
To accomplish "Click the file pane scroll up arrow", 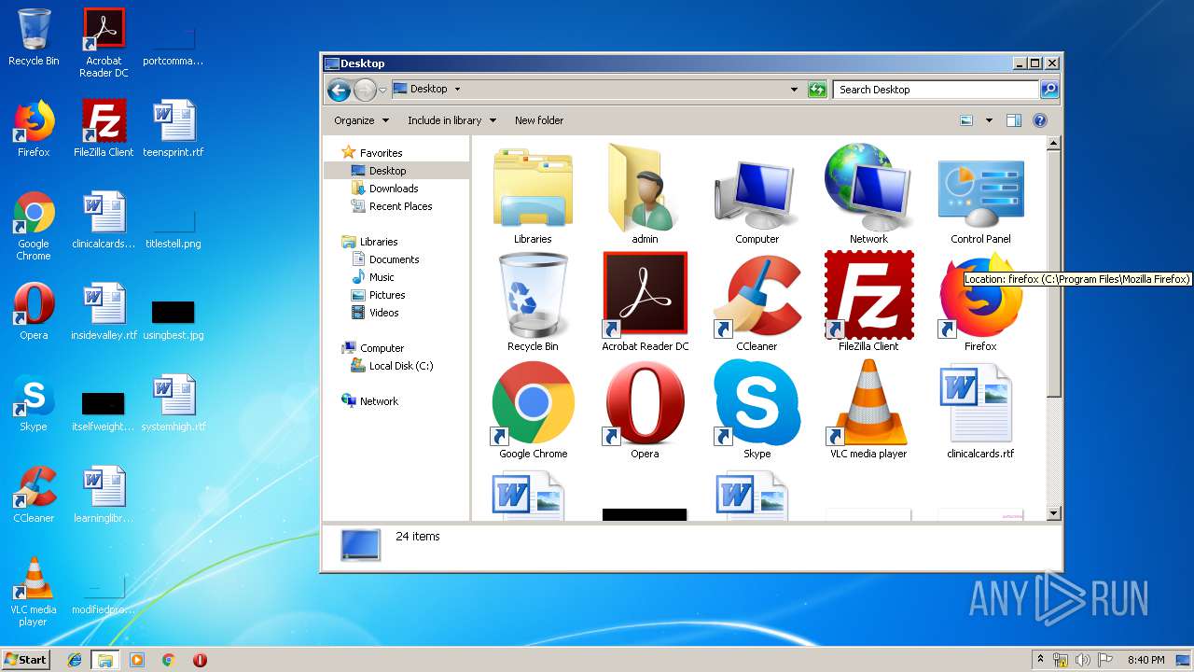I will [1054, 144].
